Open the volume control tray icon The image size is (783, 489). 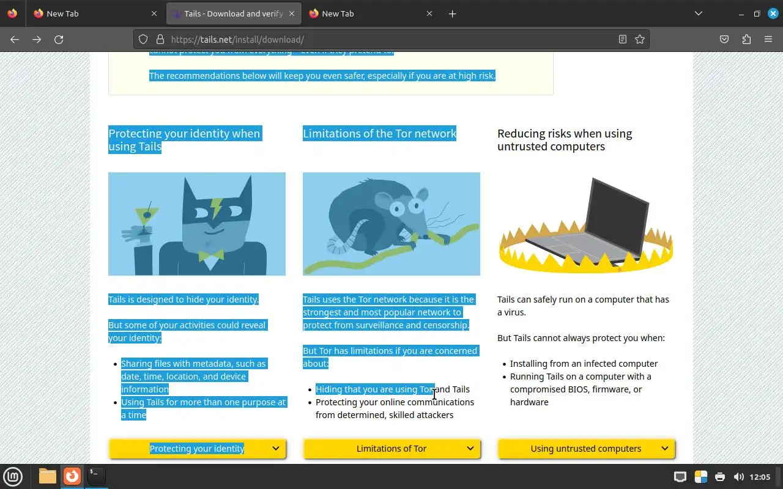(x=738, y=477)
